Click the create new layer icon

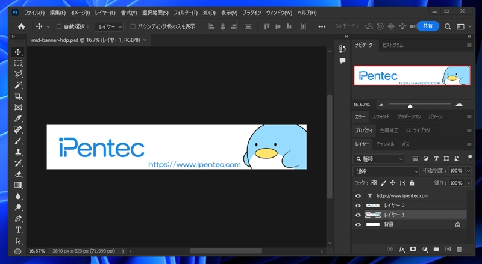pos(448,249)
